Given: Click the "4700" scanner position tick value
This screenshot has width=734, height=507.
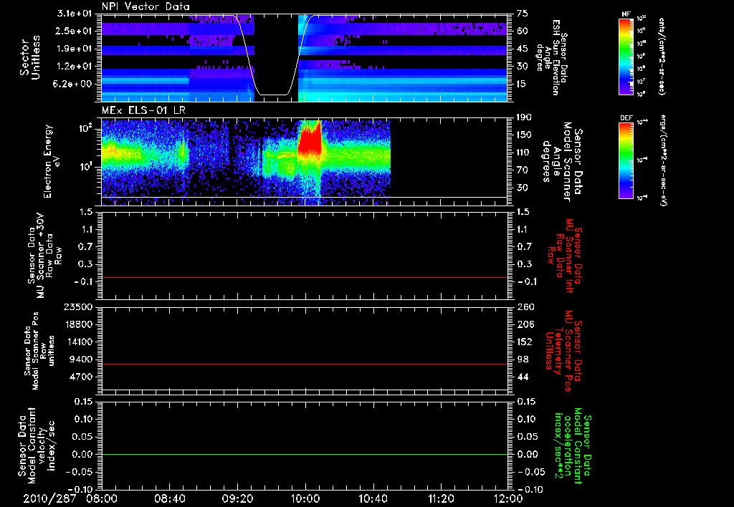Looking at the screenshot, I should coord(80,377).
